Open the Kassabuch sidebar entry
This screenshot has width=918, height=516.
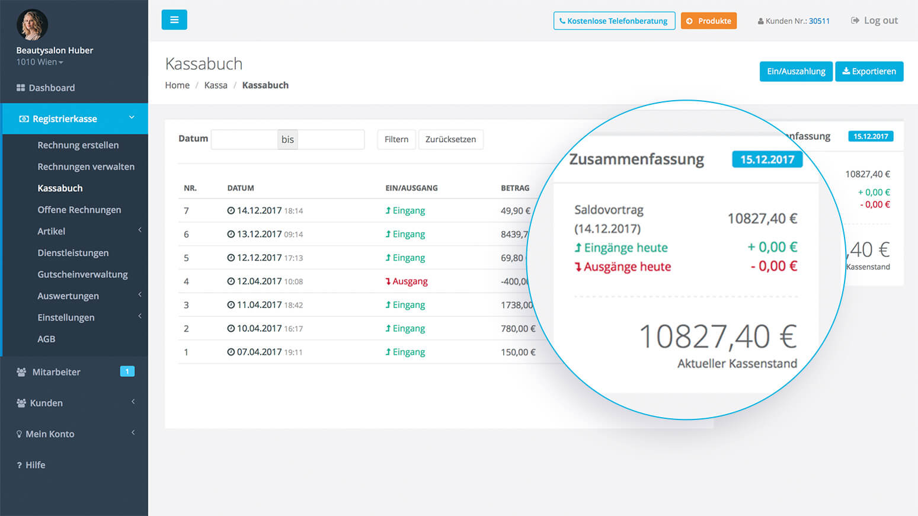(60, 188)
